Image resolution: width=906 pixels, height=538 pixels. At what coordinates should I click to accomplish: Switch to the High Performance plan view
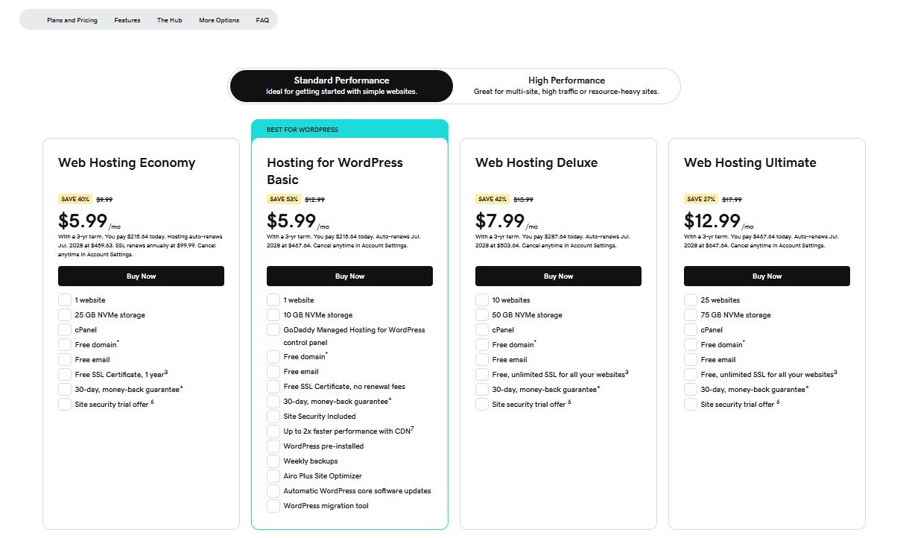point(567,85)
